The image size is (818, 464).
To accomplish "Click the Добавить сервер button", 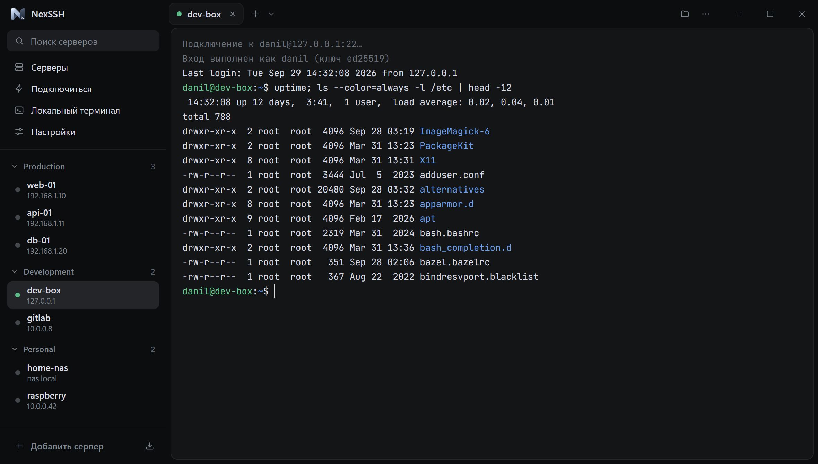I will [60, 446].
